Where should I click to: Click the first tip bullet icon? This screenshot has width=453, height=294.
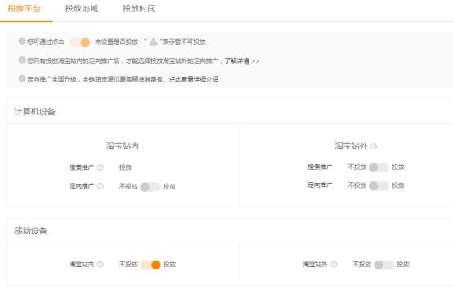point(21,41)
